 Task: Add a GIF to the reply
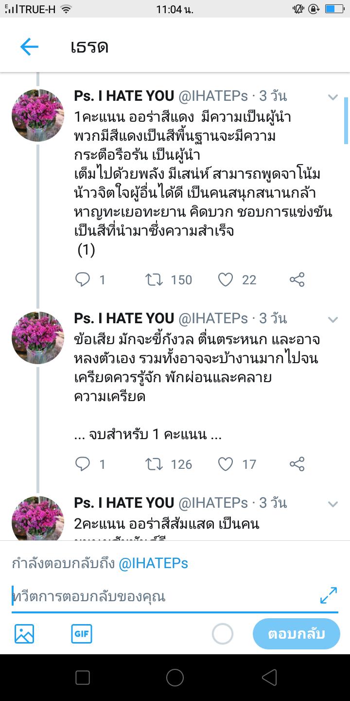pyautogui.click(x=82, y=634)
